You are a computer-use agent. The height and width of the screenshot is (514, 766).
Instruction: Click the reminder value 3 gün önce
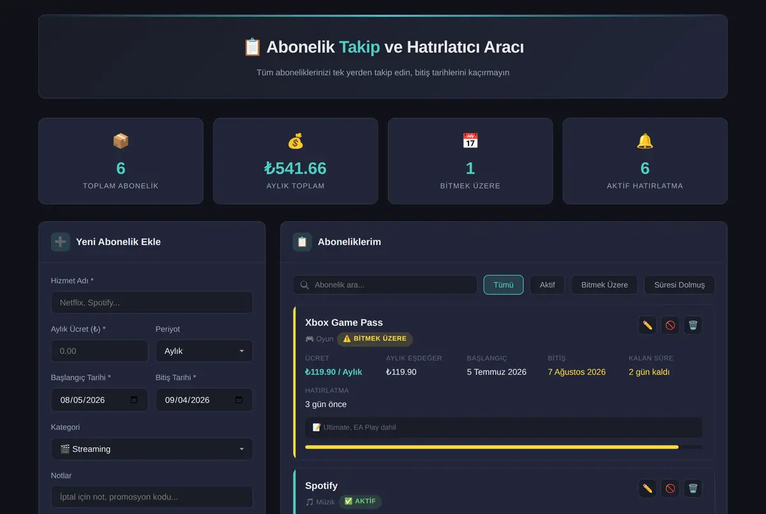[326, 404]
